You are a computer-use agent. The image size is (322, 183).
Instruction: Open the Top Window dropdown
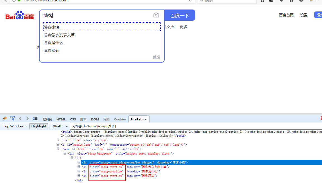(15, 126)
